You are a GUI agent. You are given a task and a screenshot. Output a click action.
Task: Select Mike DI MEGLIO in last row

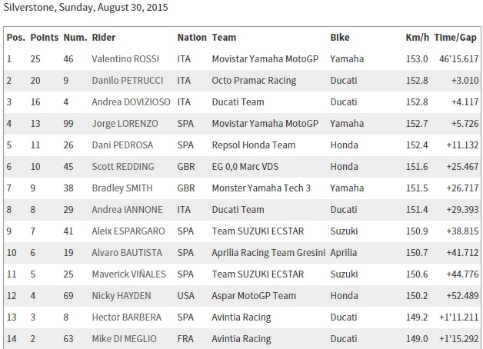click(x=123, y=338)
